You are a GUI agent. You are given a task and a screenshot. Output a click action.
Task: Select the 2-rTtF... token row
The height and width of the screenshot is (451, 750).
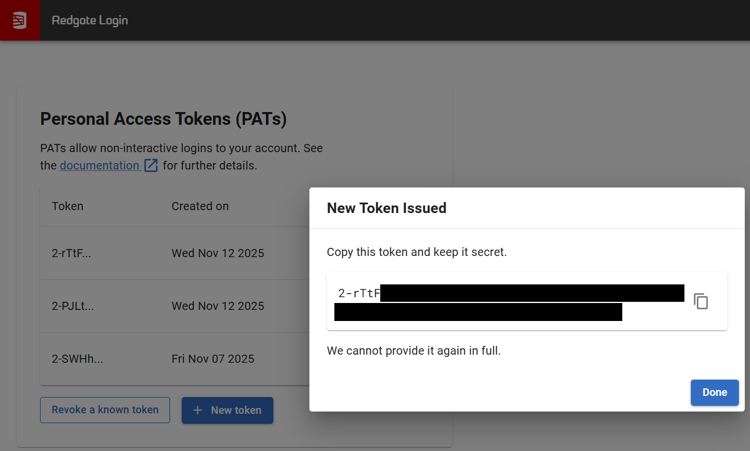(71, 253)
